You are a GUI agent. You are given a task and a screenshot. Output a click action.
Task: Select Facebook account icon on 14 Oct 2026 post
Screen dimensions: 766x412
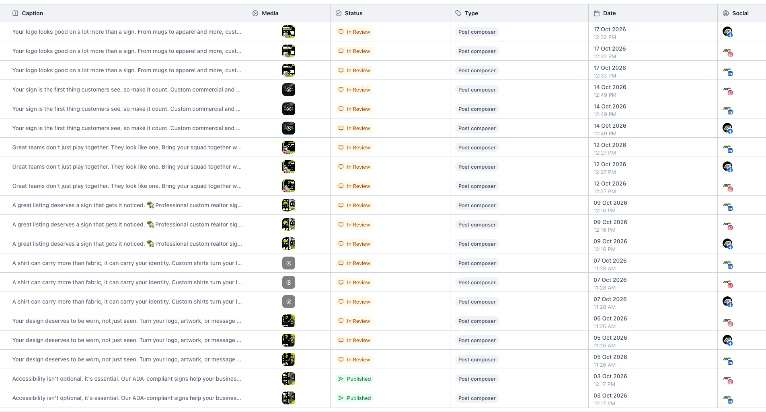(x=727, y=128)
